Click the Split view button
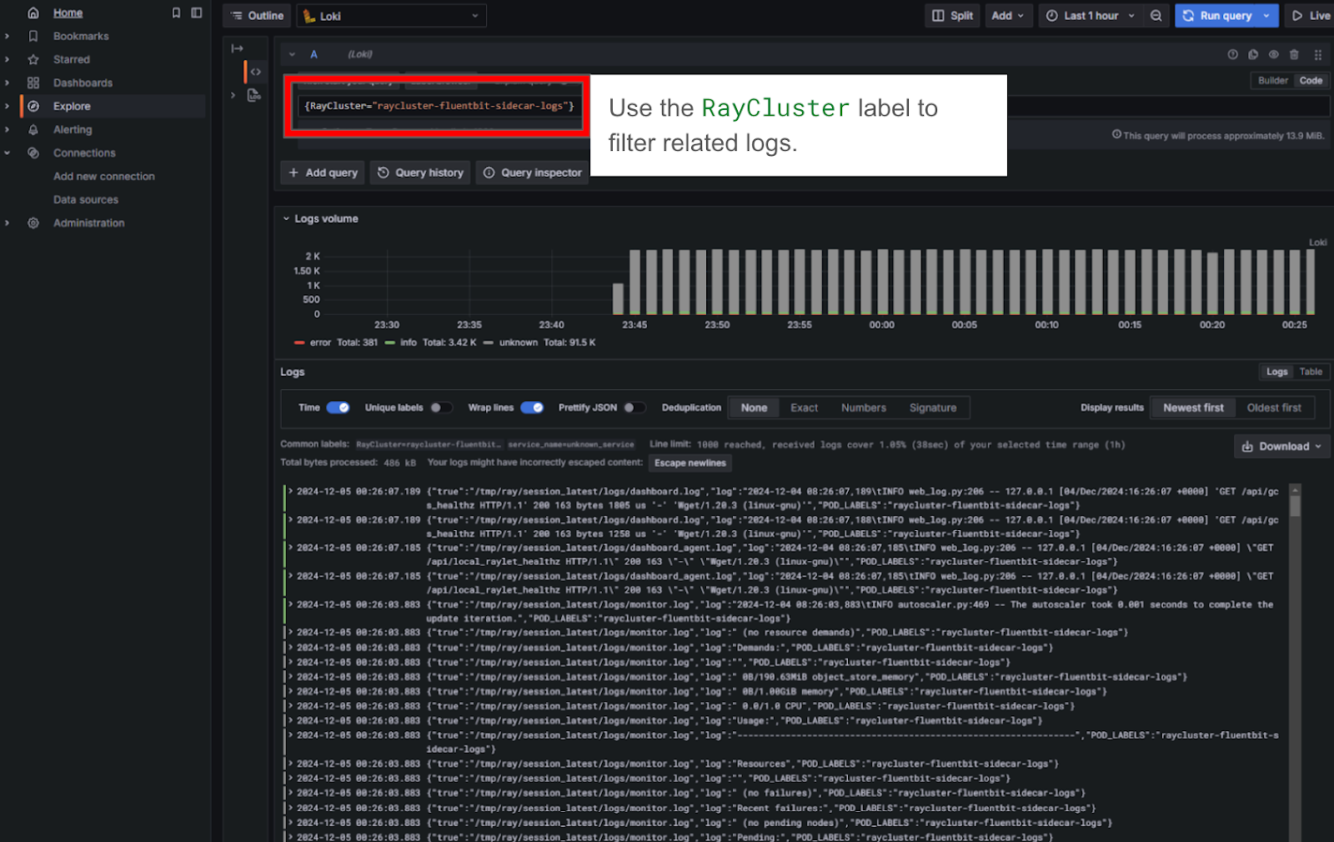This screenshot has width=1334, height=842. click(x=953, y=16)
